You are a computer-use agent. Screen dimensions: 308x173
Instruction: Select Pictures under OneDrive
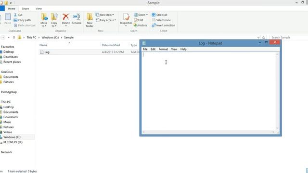(9, 82)
